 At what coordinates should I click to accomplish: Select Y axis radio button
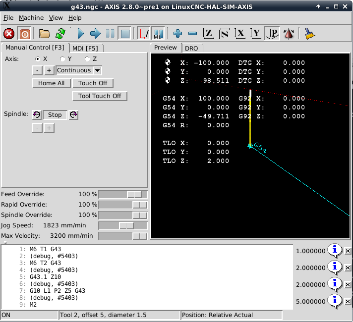62,59
